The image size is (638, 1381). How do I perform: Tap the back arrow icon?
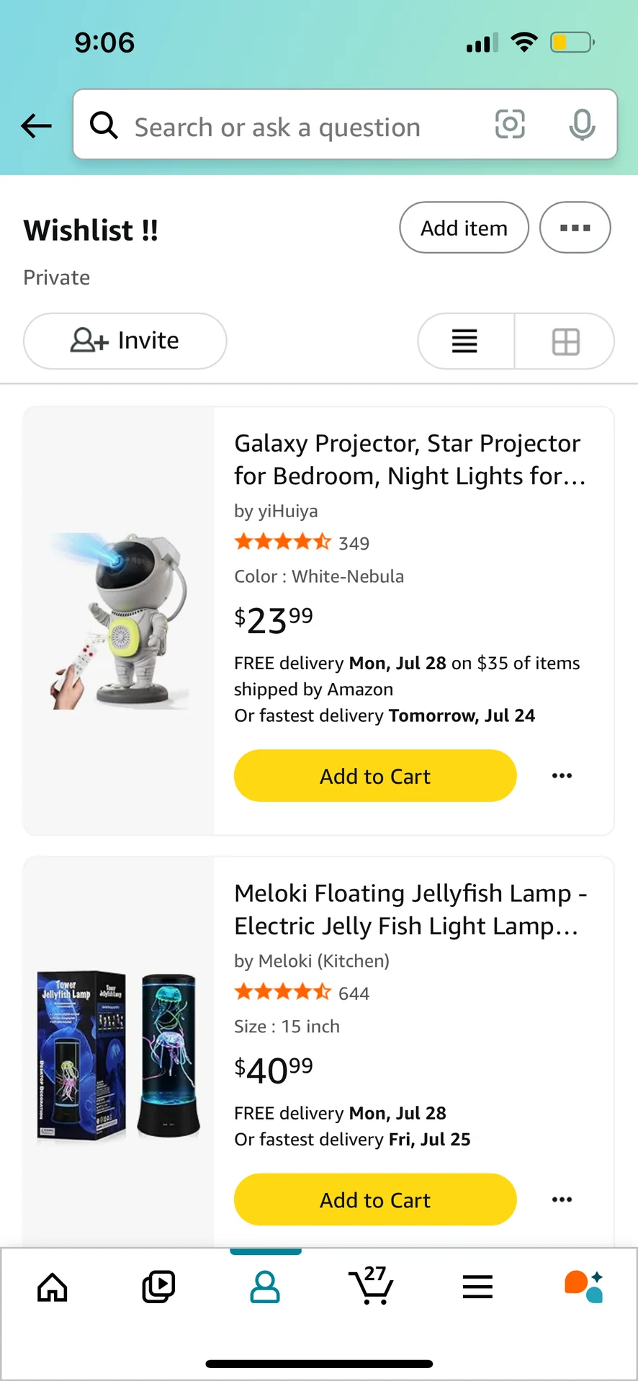[x=36, y=126]
